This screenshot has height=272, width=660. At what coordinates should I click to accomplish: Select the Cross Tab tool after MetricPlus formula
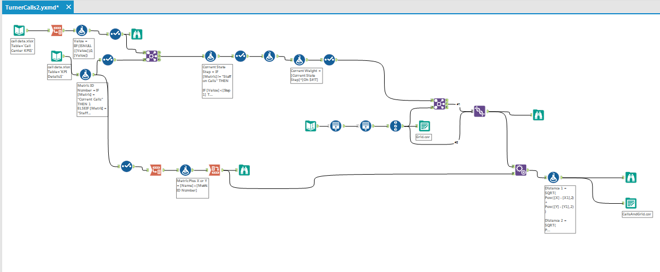[214, 170]
